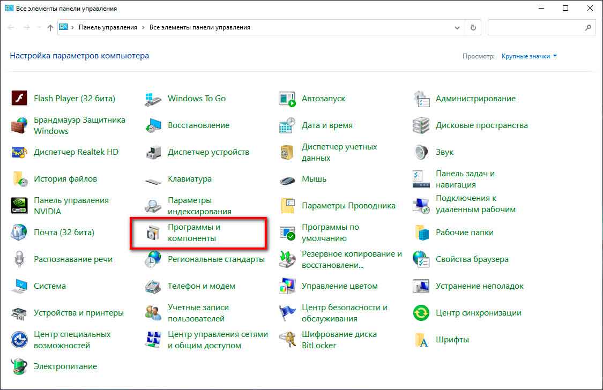Open the Шифрование диска BitLocker icon
This screenshot has height=390, width=603.
point(287,340)
